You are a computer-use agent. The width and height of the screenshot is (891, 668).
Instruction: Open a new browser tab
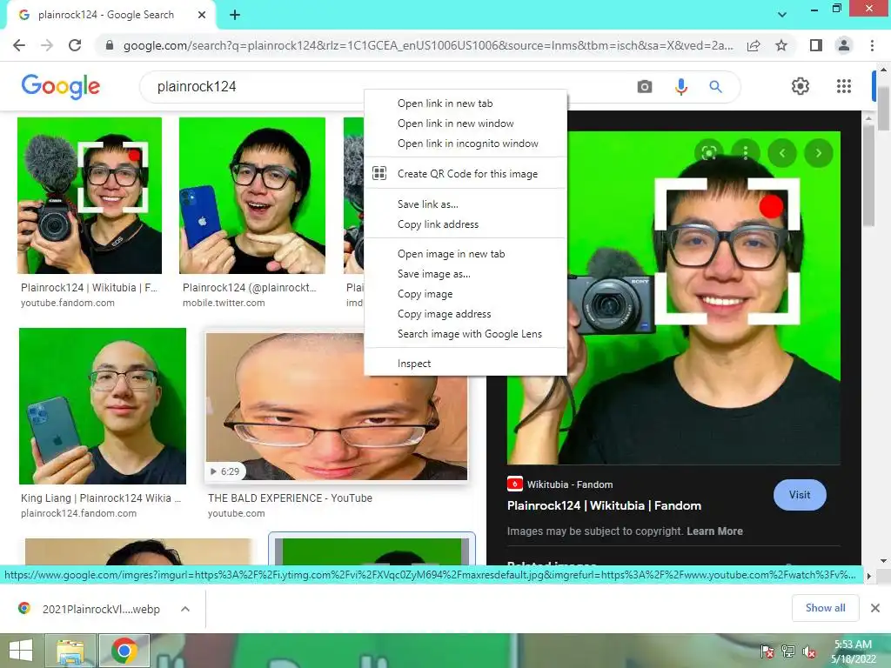pos(235,15)
